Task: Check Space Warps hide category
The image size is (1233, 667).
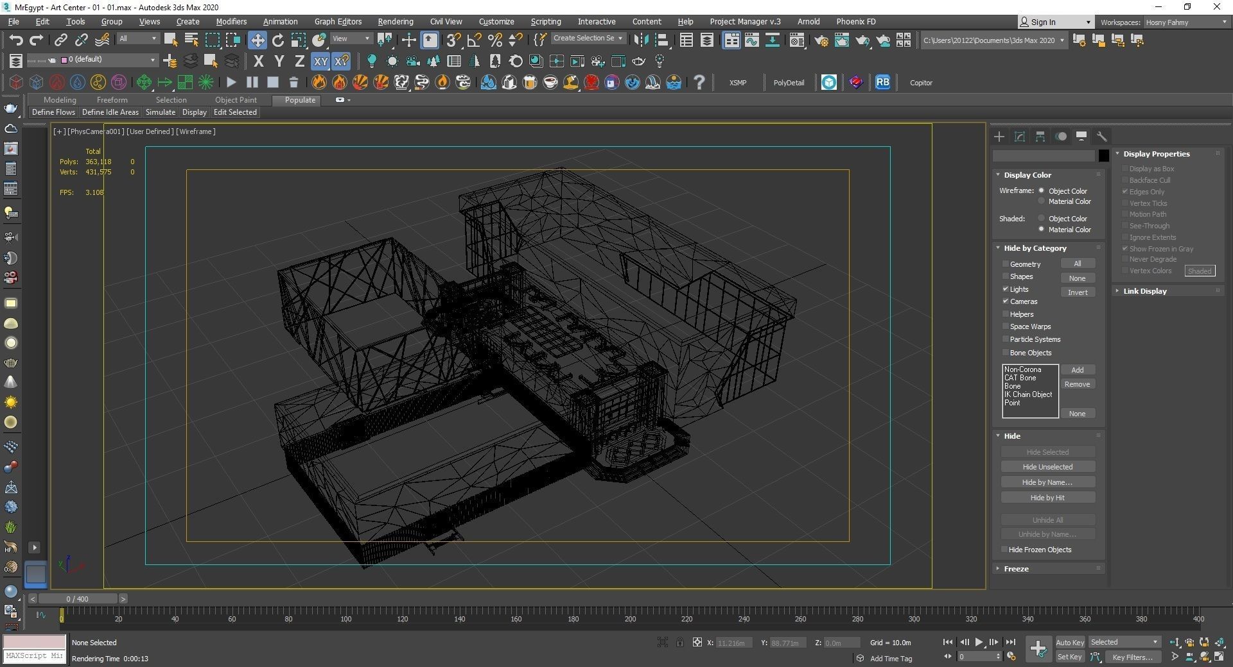Action: click(x=1006, y=326)
